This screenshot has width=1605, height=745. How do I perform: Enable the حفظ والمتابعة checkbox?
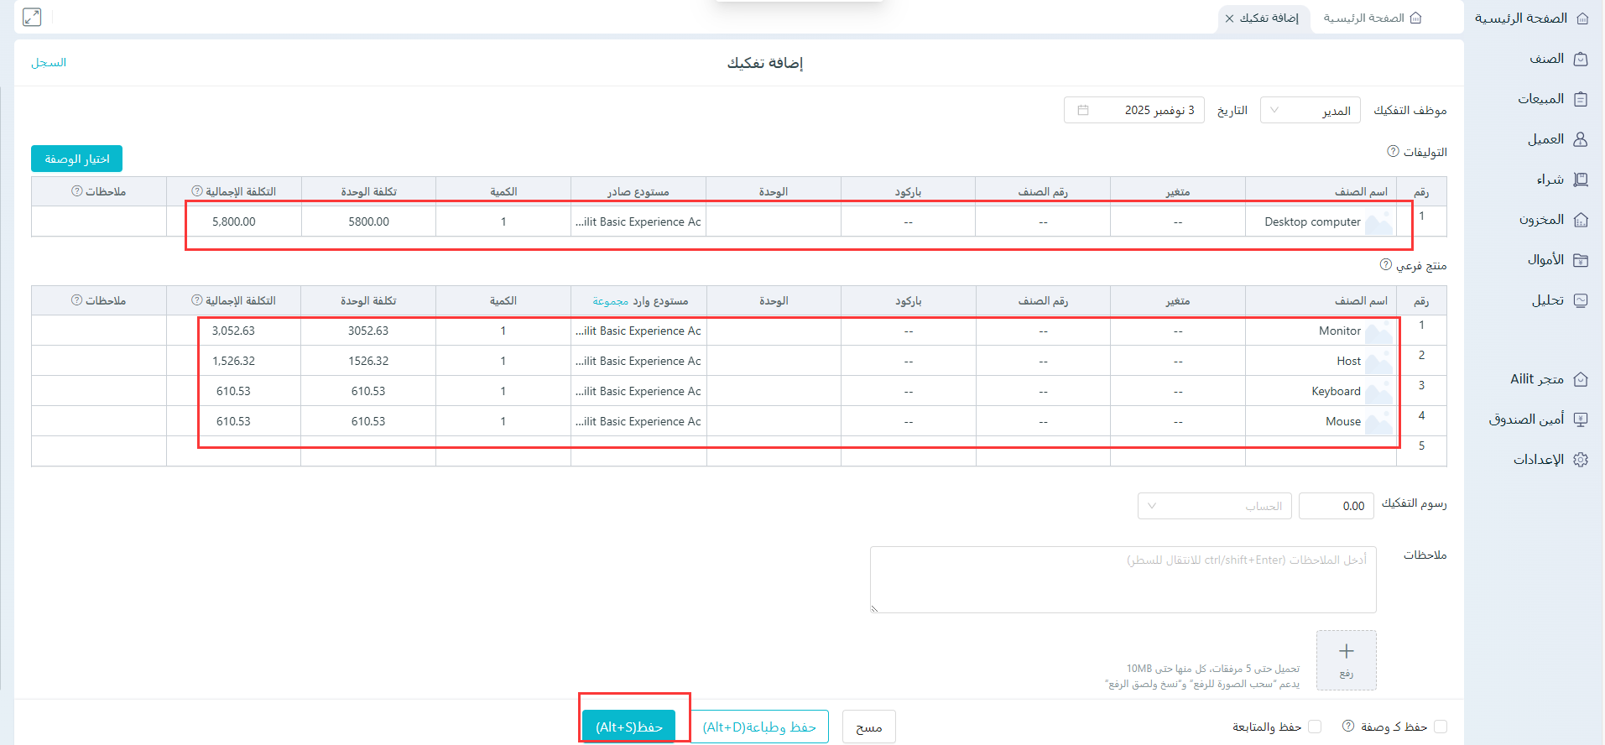click(1315, 727)
